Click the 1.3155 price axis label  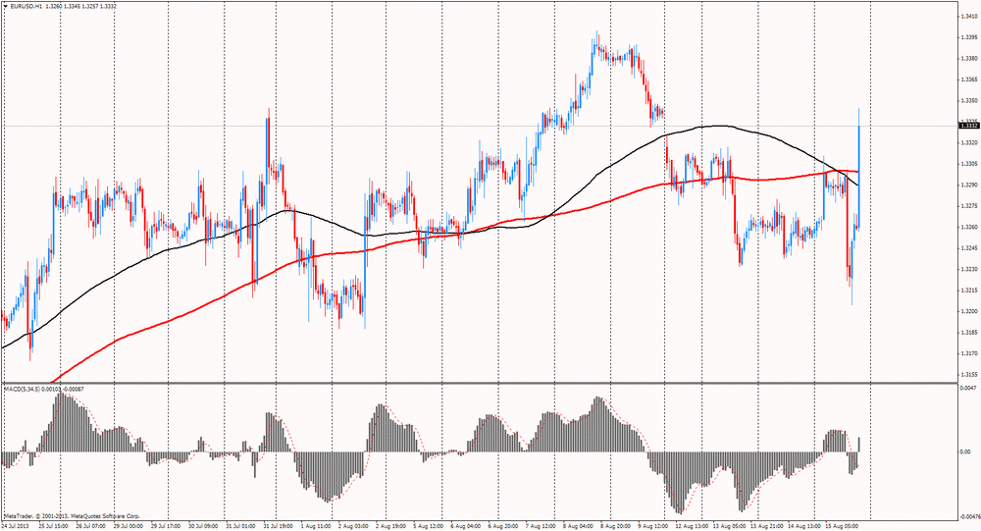click(x=967, y=374)
